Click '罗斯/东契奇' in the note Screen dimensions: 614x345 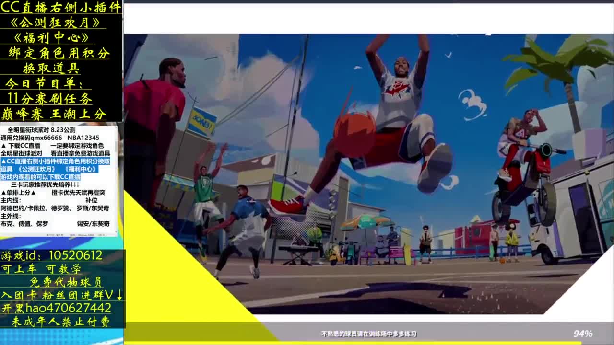coord(93,208)
